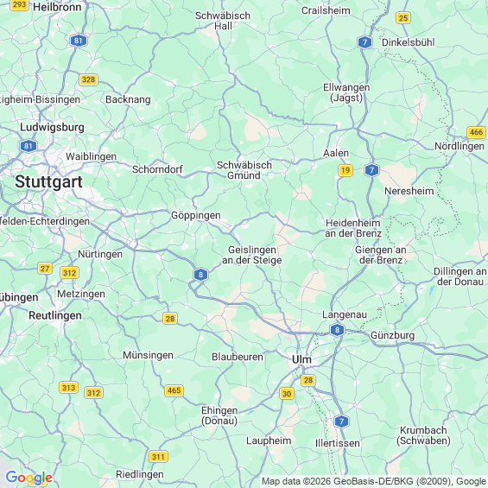Click the Nördlingen town label

[459, 146]
